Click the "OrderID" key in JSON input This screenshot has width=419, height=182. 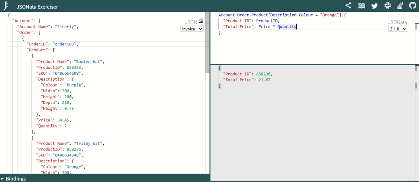pos(37,44)
